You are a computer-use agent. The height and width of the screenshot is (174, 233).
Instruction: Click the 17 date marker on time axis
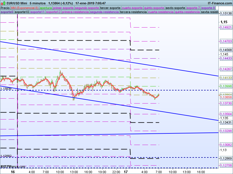[x=126, y=172]
